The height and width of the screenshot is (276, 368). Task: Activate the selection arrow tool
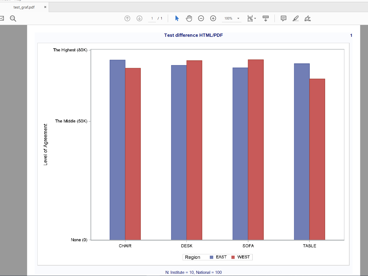177,18
